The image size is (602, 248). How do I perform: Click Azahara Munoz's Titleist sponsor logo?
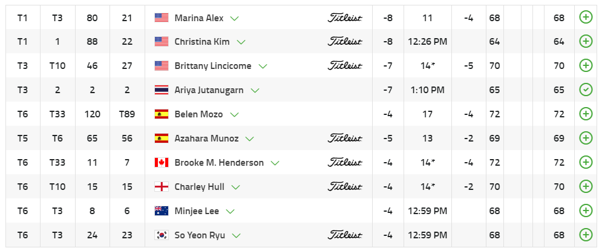point(345,138)
